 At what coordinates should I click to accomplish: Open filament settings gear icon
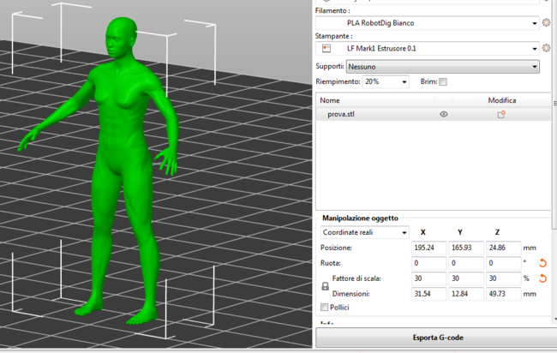coord(546,22)
